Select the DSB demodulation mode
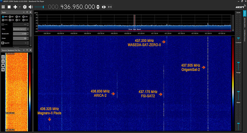 point(11,20)
